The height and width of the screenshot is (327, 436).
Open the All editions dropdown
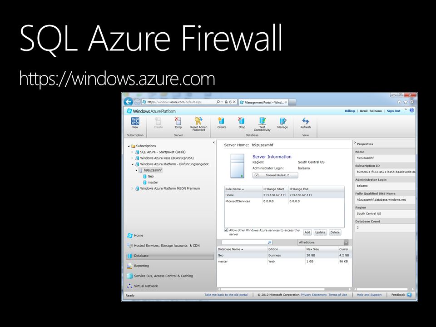click(323, 242)
